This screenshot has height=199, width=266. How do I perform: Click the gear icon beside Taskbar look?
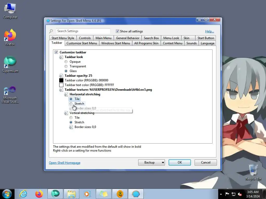(x=61, y=57)
